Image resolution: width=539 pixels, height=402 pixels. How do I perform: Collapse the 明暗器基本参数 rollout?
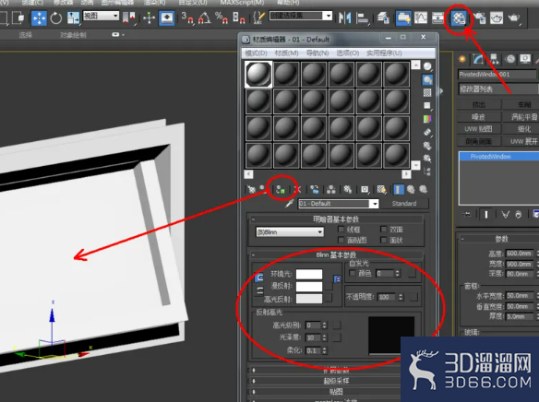pyautogui.click(x=253, y=219)
